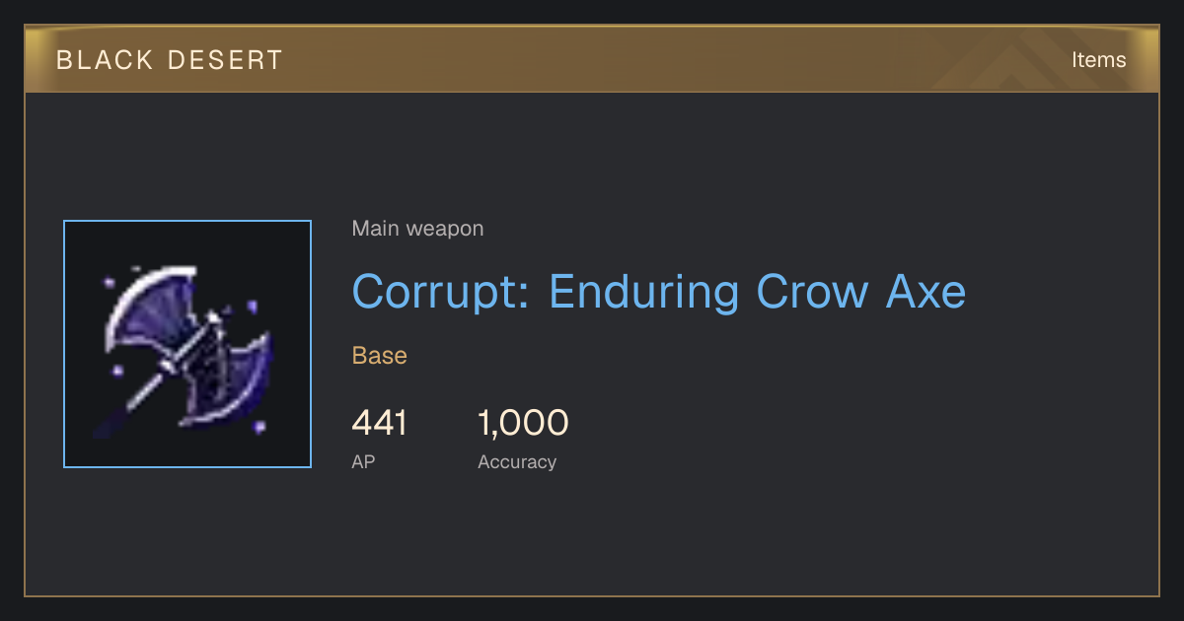
Task: Click the Accuracy stat label
Action: point(517,461)
